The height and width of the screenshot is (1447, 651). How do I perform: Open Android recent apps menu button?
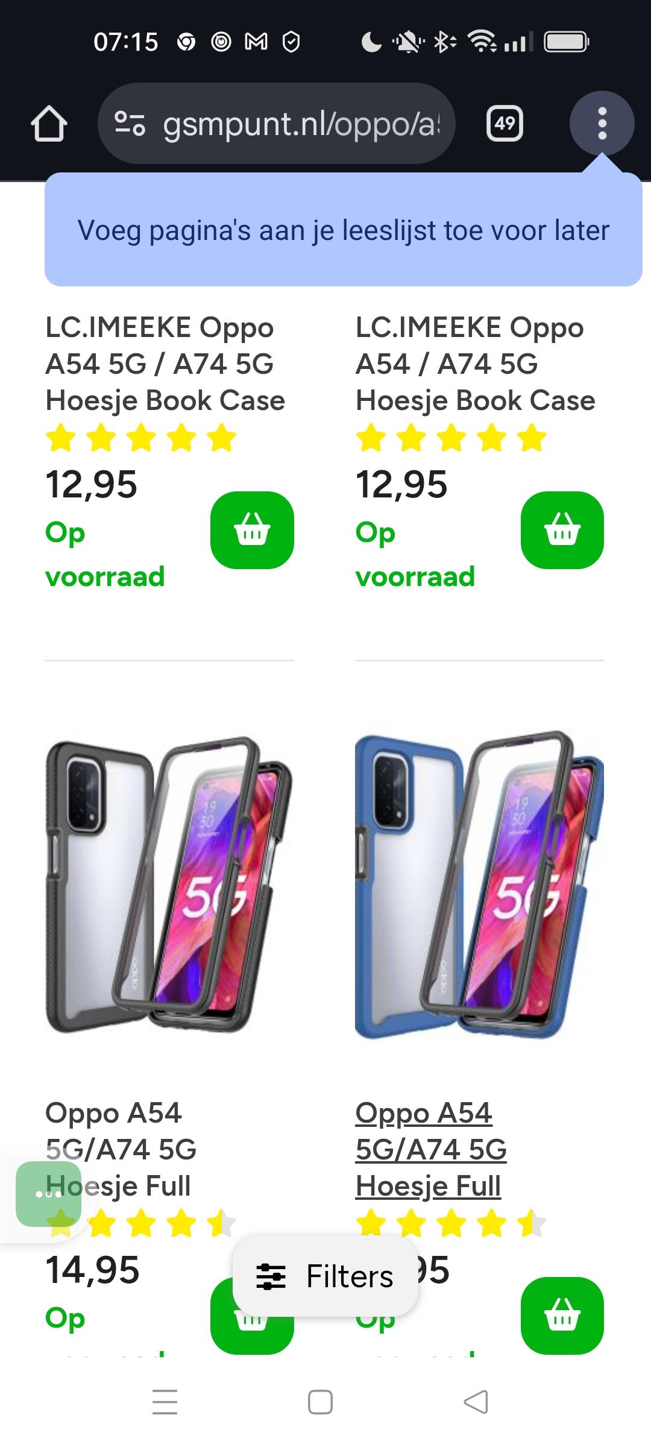click(165, 1402)
